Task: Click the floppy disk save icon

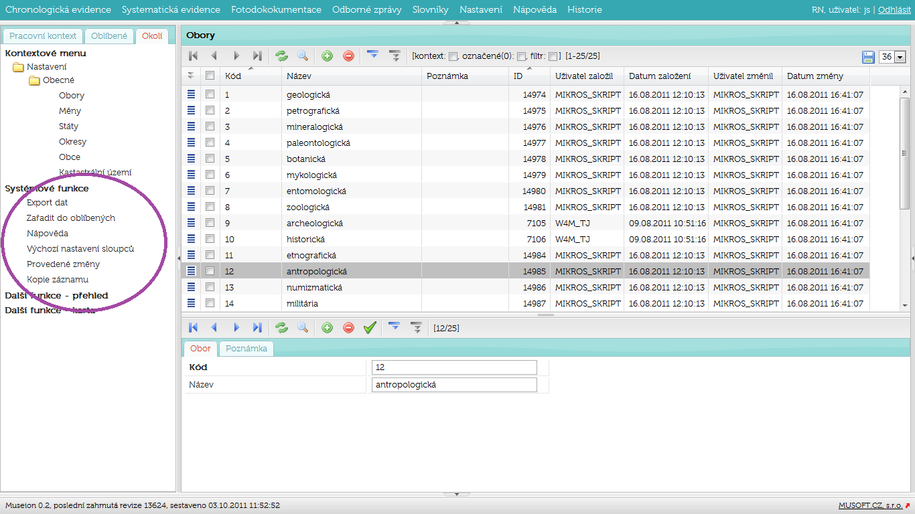Action: point(868,57)
